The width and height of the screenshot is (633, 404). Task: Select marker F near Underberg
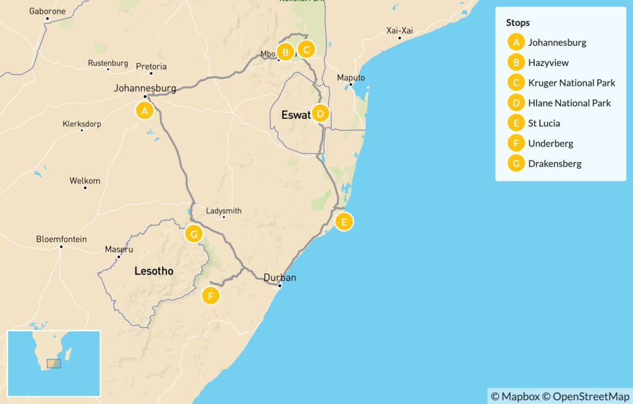tap(211, 297)
